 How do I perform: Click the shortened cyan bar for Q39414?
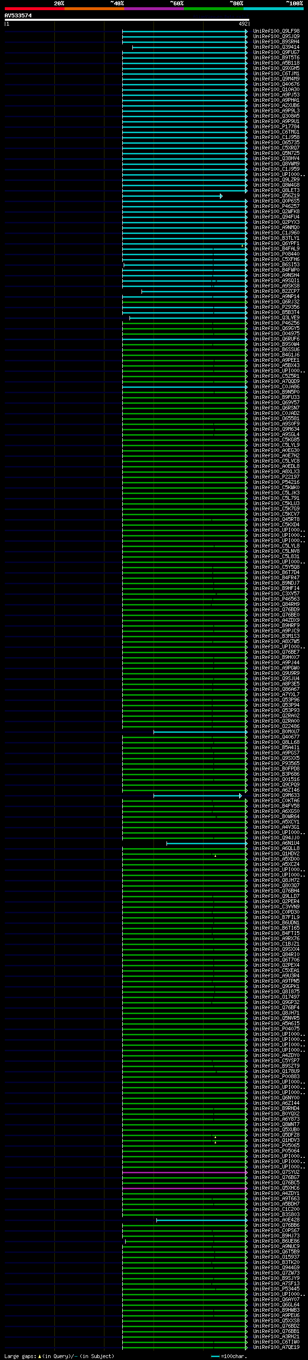point(190,47)
